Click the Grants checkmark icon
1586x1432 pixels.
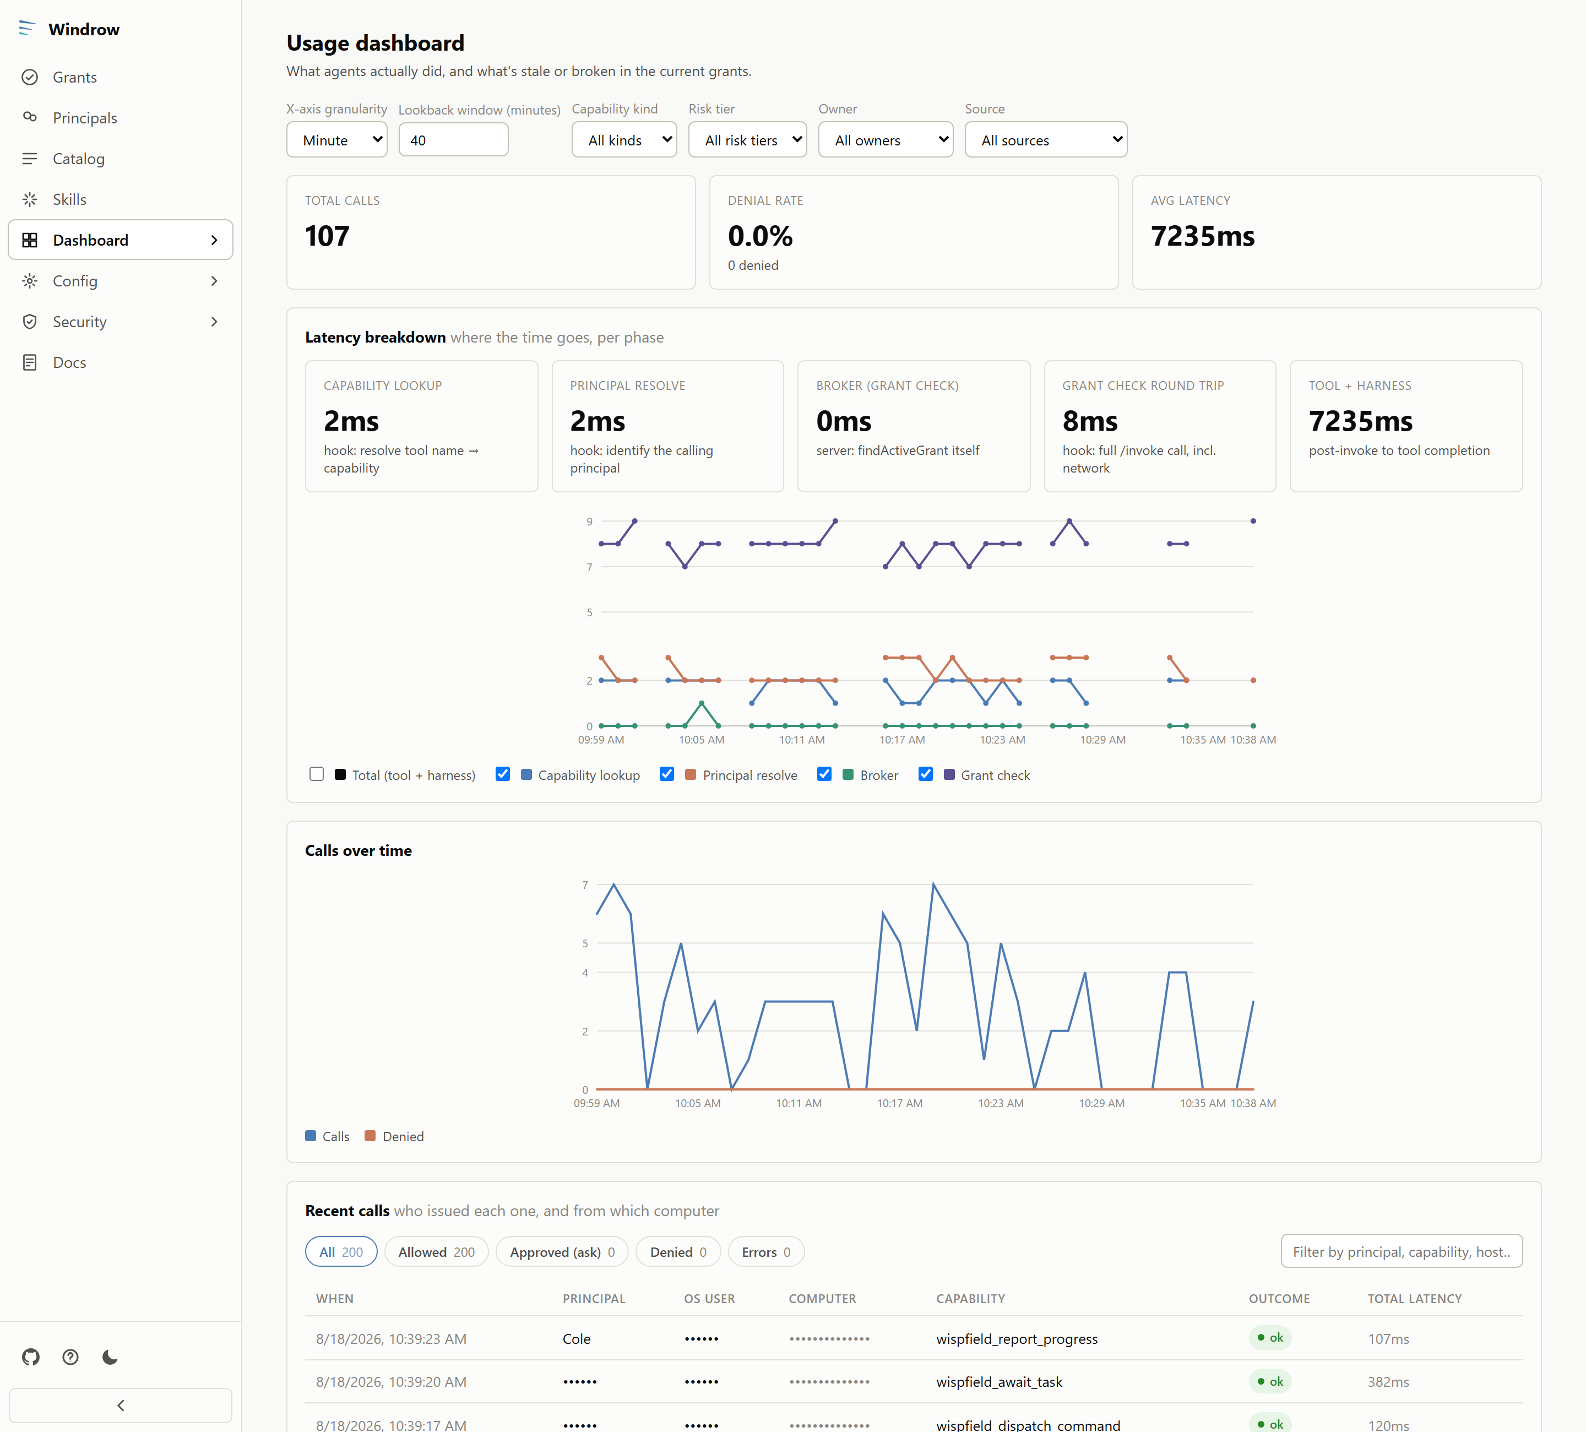coord(30,77)
